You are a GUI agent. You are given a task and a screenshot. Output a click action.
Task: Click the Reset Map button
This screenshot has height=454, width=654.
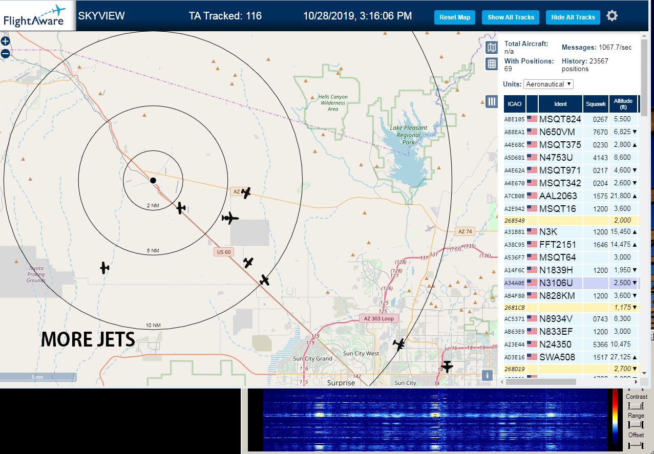[x=455, y=17]
